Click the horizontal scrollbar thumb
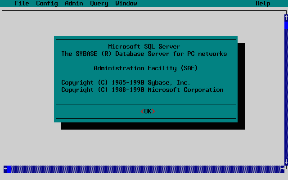 click(x=9, y=169)
